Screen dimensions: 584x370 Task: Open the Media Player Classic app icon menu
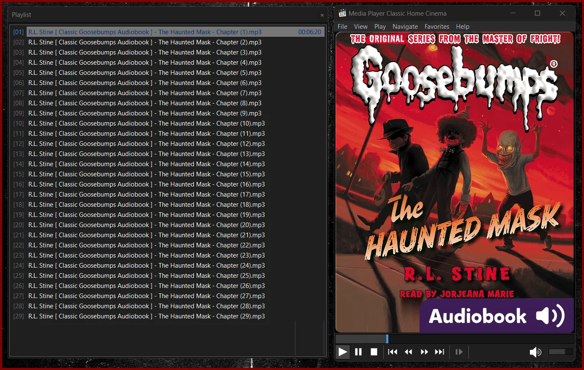point(342,13)
